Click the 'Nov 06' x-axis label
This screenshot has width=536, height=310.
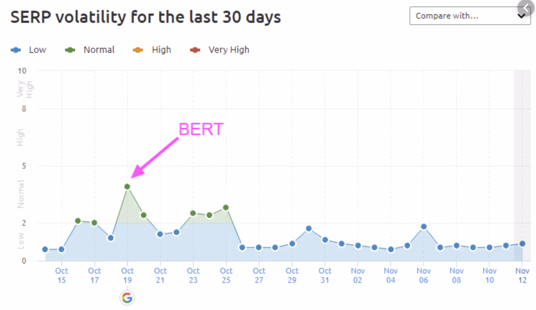click(424, 275)
